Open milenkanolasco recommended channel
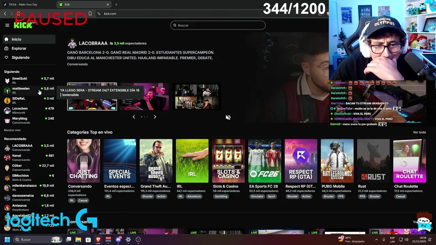Image resolution: width=436 pixels, height=245 pixels. [29, 187]
